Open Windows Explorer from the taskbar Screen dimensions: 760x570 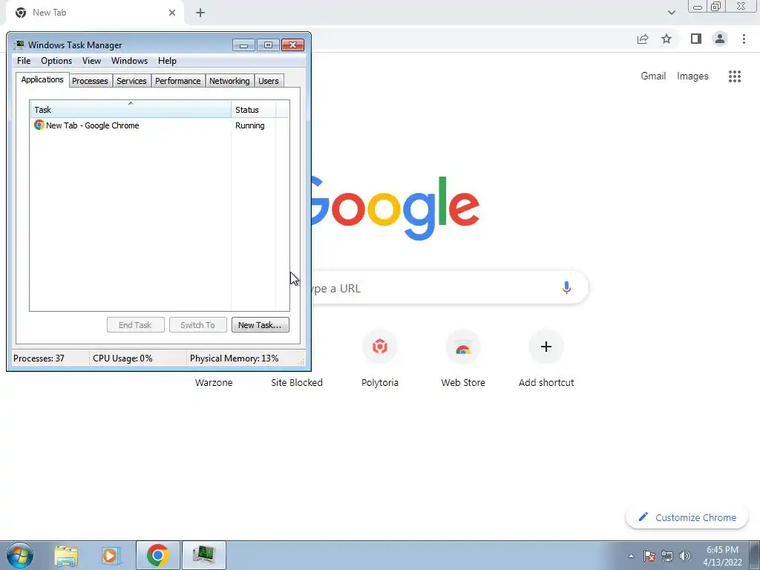pos(66,555)
